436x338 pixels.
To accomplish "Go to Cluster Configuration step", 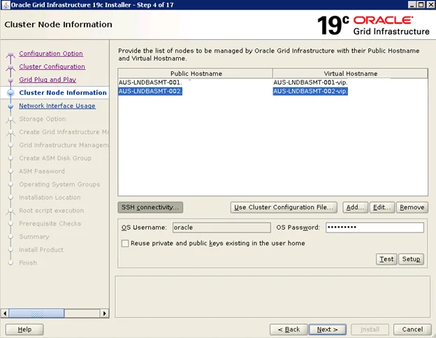I will (x=52, y=66).
